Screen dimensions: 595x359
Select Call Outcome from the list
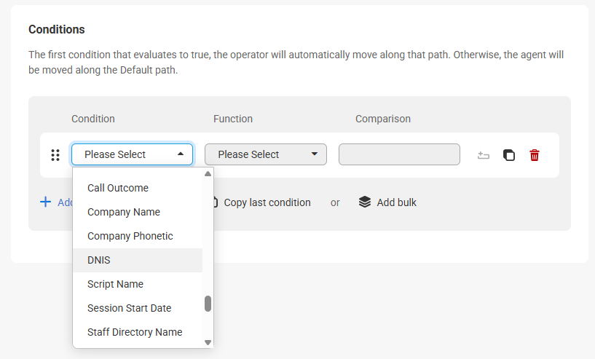(118, 188)
